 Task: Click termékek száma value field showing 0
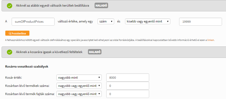click(x=127, y=86)
